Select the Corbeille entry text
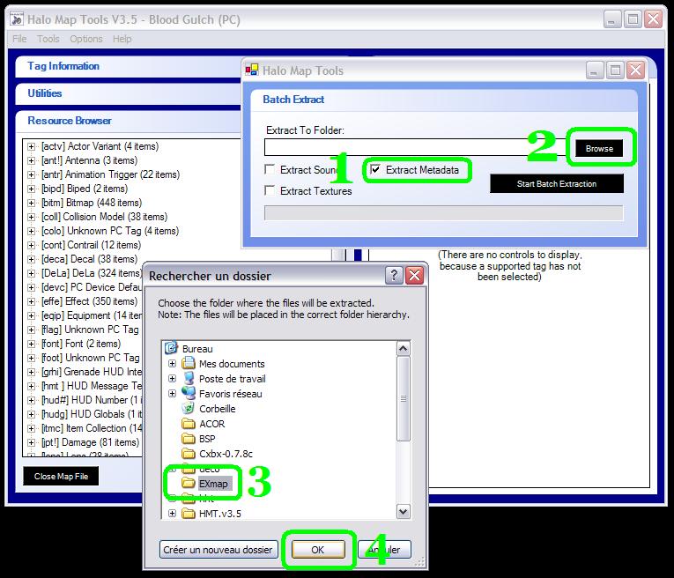 coord(217,409)
